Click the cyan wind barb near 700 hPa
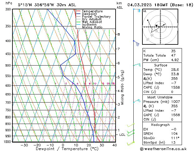The height and width of the screenshot is (151, 196). tap(136, 101)
